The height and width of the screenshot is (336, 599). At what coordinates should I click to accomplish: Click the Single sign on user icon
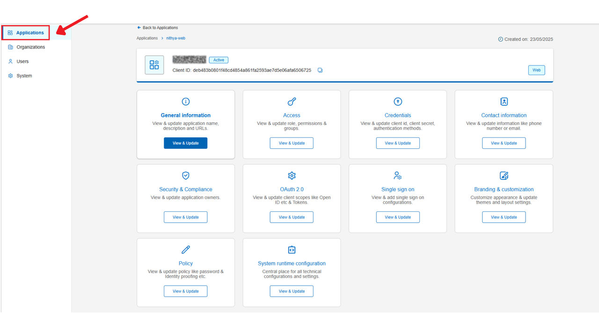tap(398, 175)
